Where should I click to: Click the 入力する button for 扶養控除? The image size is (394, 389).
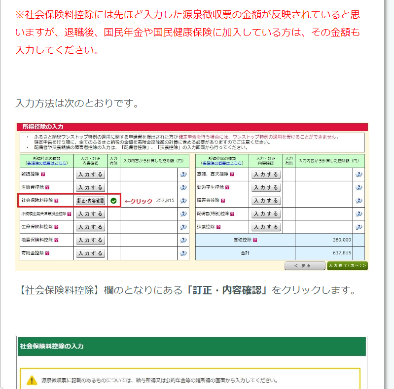pyautogui.click(x=266, y=227)
